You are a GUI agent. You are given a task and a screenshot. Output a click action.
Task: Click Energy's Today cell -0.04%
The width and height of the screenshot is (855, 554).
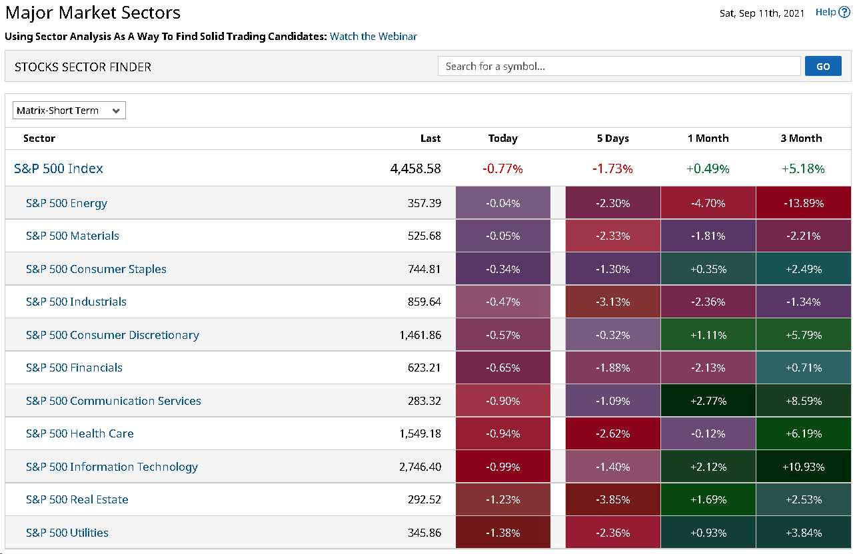coord(503,203)
